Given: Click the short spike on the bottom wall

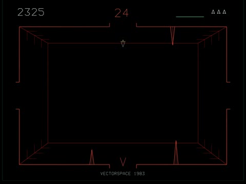Looking at the screenshot, I should tap(92, 157).
